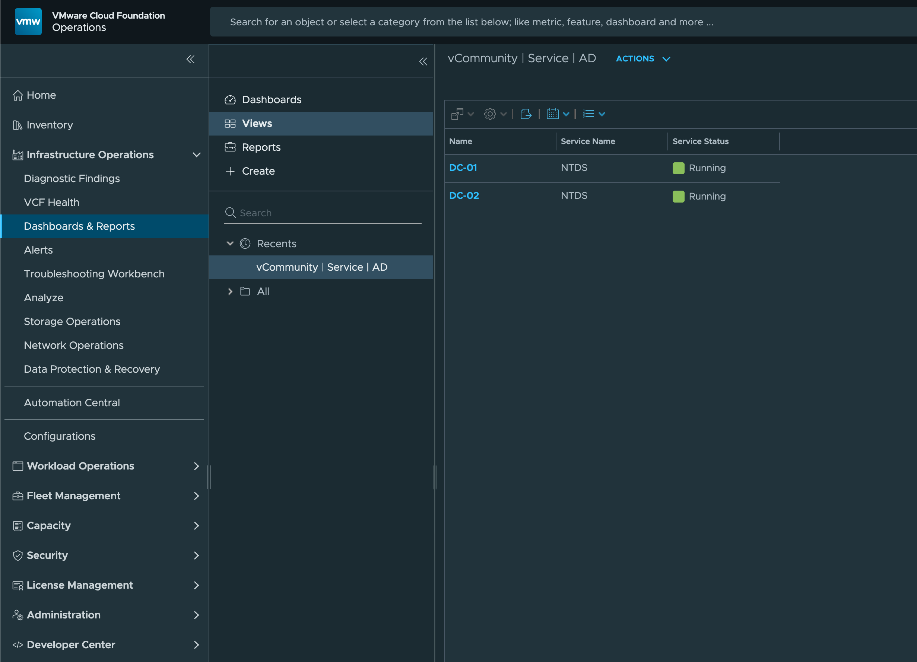
Task: Expand the Workload Operations menu
Action: 197,466
